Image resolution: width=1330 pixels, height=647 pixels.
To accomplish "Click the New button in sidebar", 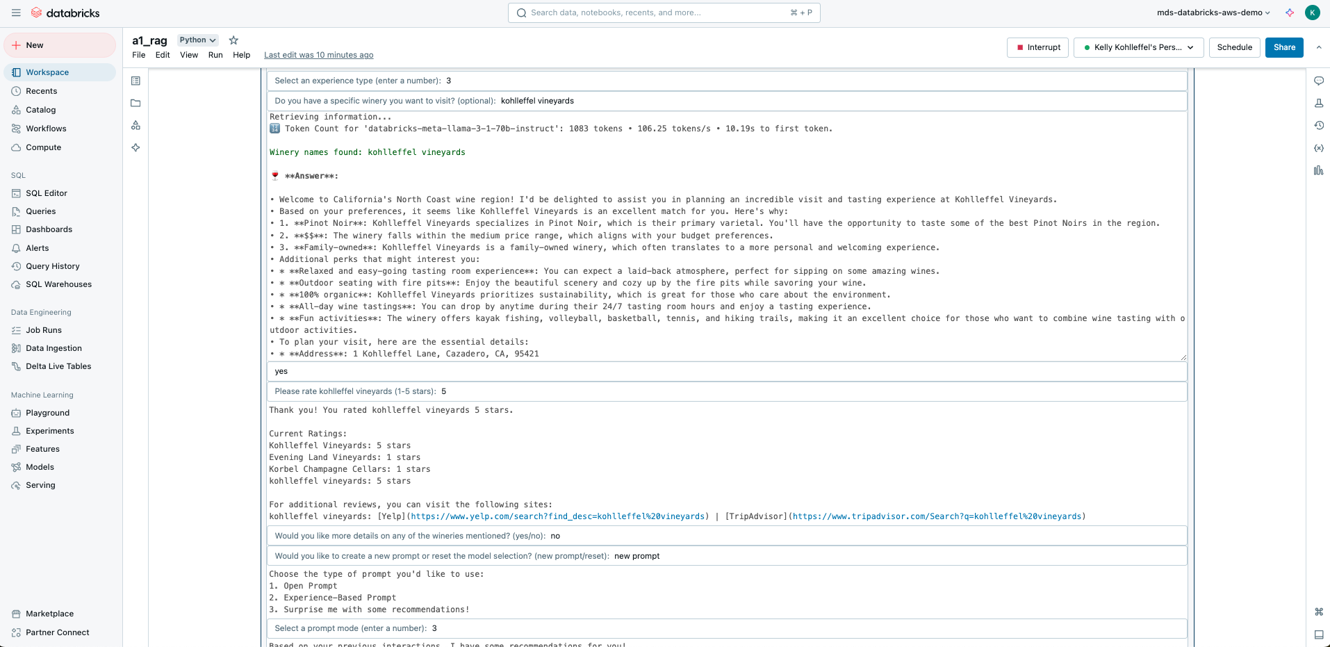I will 60,45.
